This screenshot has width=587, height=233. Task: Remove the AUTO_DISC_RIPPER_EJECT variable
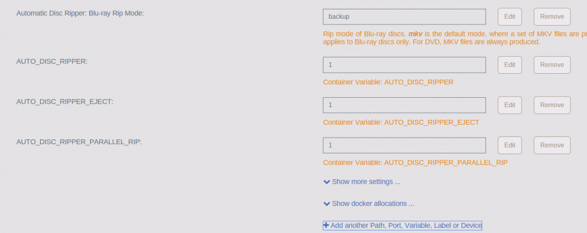552,105
